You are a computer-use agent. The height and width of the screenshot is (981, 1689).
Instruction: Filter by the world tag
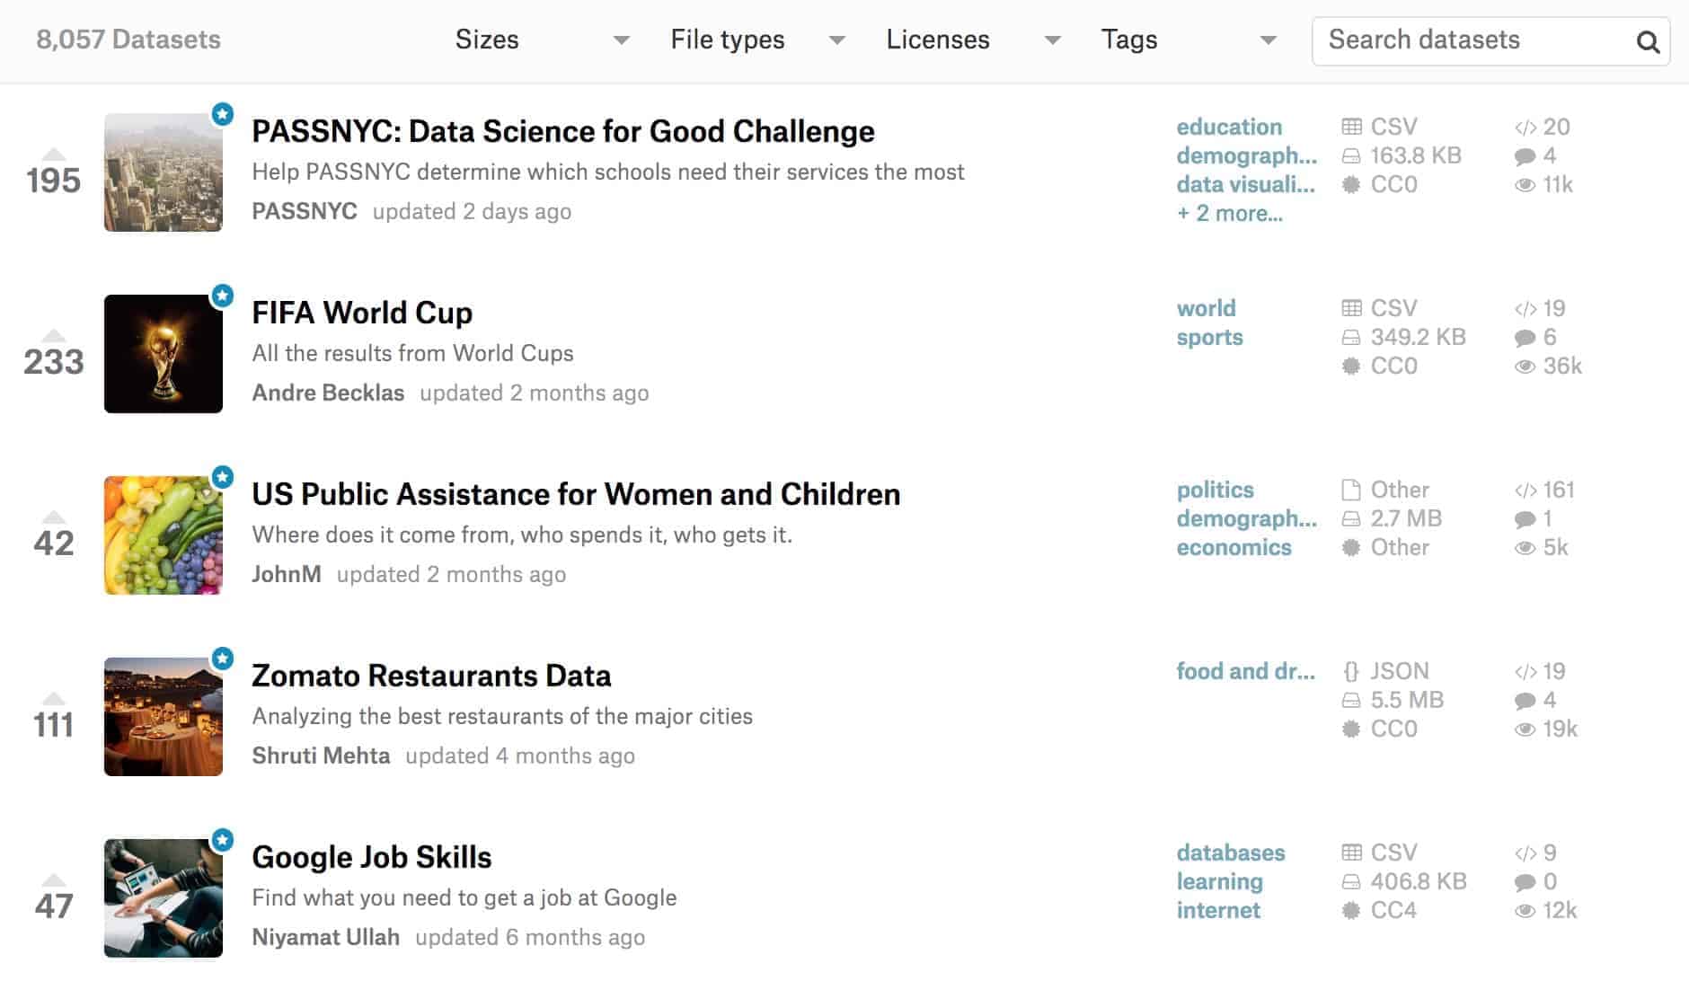point(1207,308)
